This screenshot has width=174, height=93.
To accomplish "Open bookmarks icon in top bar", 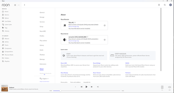I will (159, 5).
